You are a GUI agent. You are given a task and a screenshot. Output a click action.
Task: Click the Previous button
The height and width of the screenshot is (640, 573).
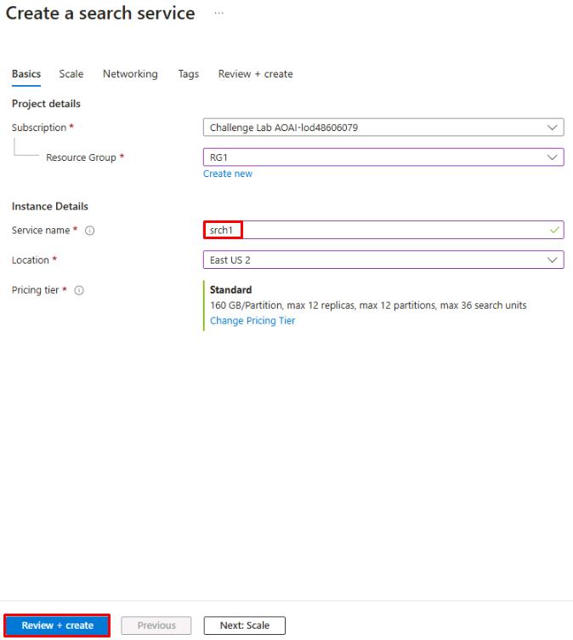pos(156,626)
